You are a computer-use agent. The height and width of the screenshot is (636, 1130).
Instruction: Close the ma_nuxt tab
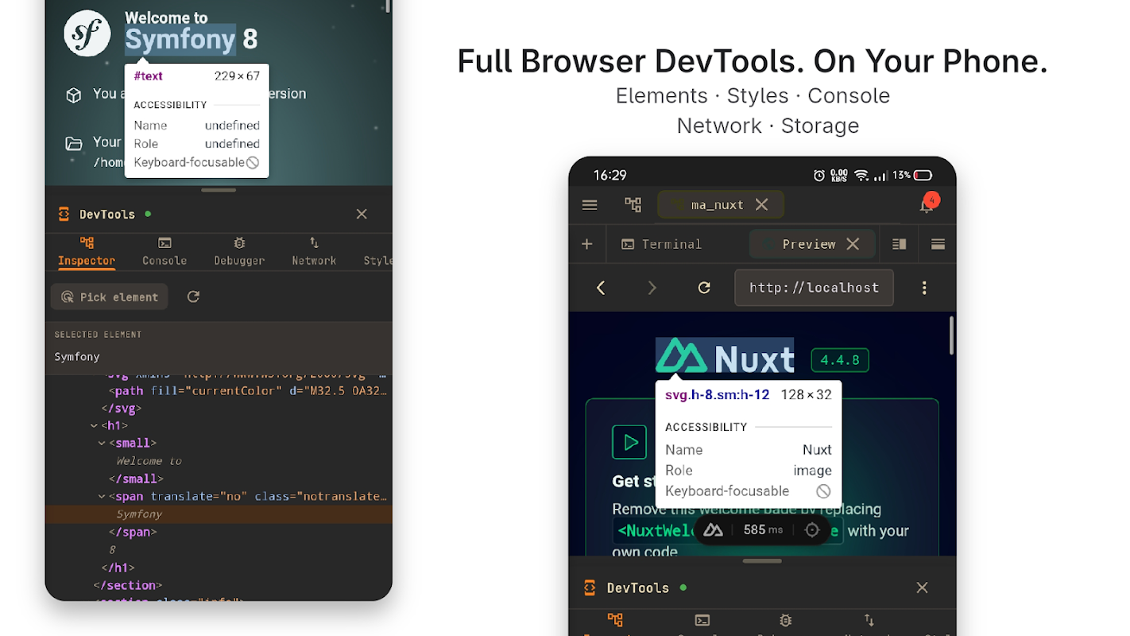click(761, 205)
